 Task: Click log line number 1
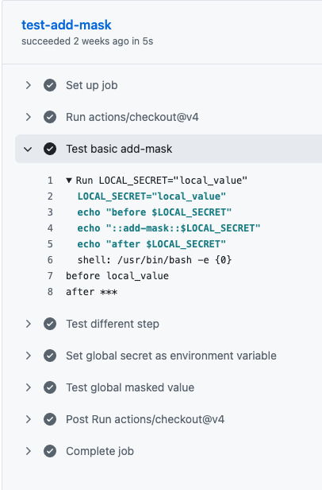(50, 181)
